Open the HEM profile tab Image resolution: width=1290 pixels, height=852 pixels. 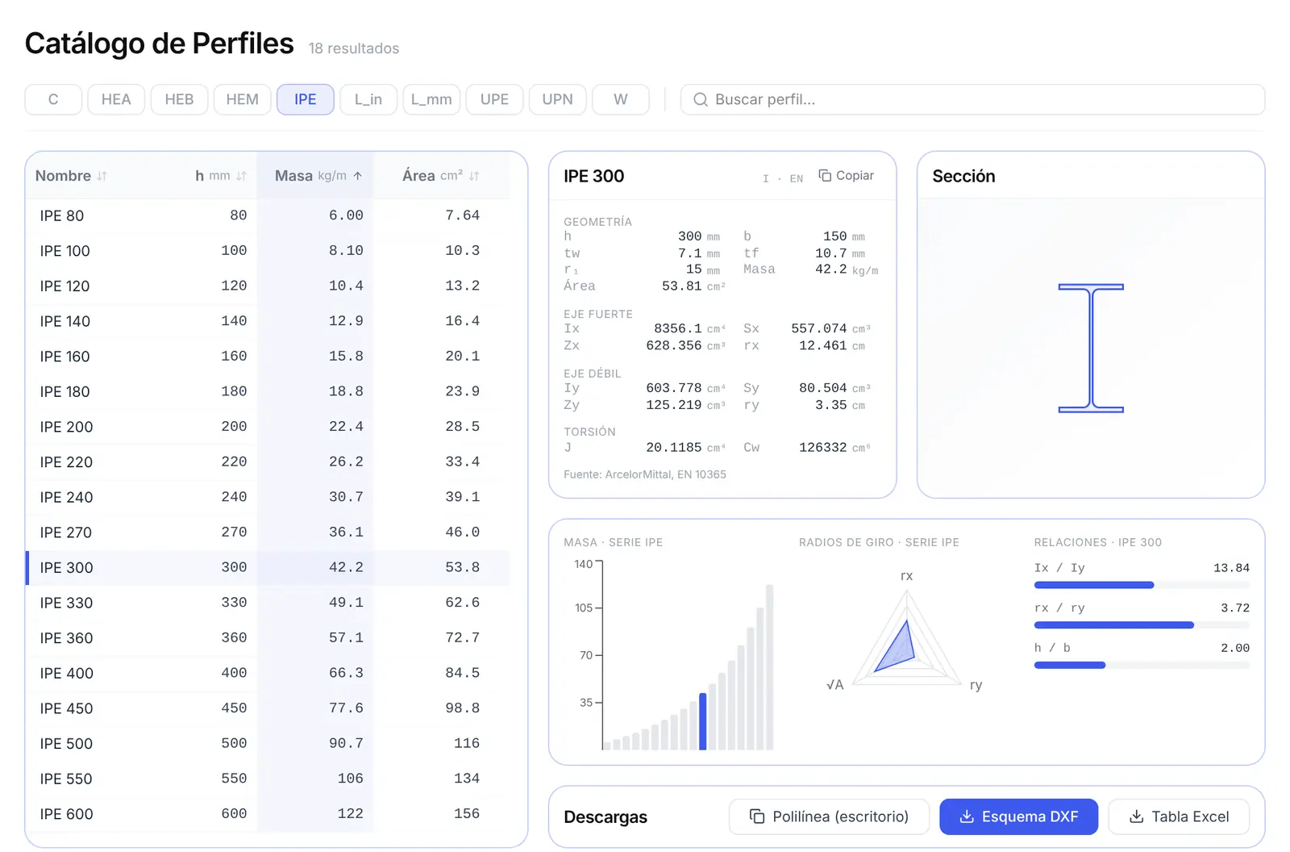[x=242, y=99]
